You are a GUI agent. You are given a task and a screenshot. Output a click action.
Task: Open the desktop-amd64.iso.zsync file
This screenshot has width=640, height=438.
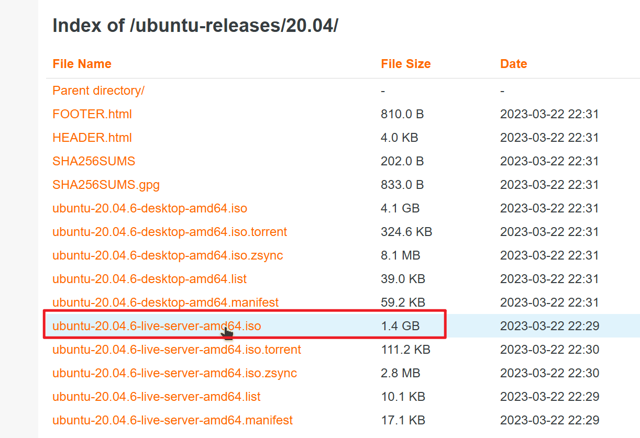pos(164,255)
